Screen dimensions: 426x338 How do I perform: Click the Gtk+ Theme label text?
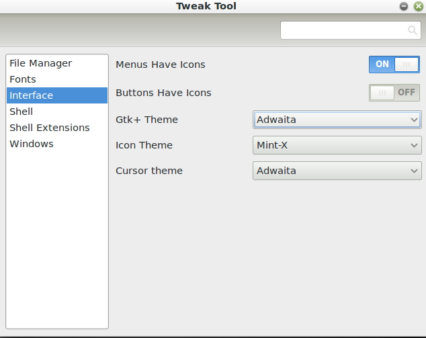pyautogui.click(x=146, y=120)
